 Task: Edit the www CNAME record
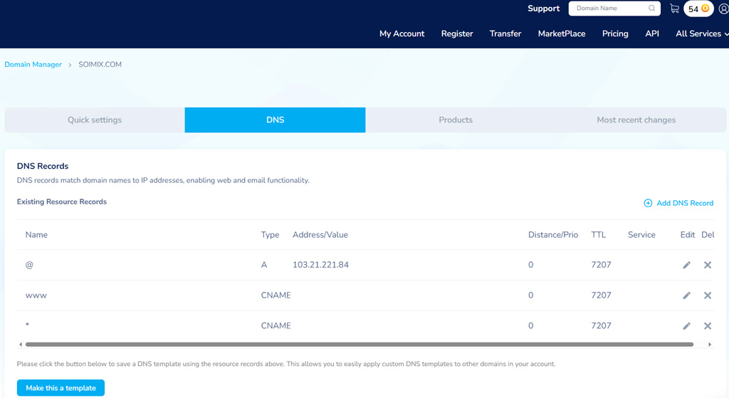pos(687,295)
